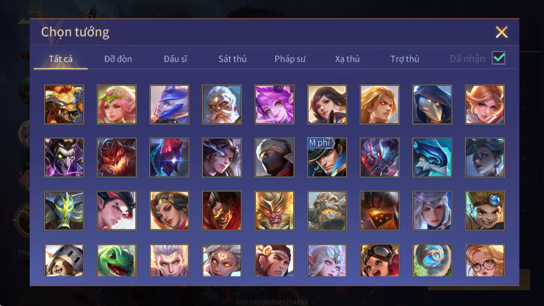Select the pink-haired elf girl hero
544x306 pixels.
coord(117,104)
